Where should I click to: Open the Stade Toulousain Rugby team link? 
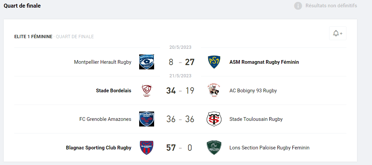tap(256, 119)
